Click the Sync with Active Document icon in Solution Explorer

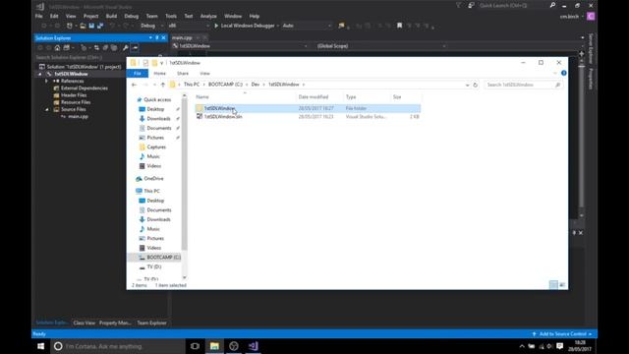pos(96,48)
